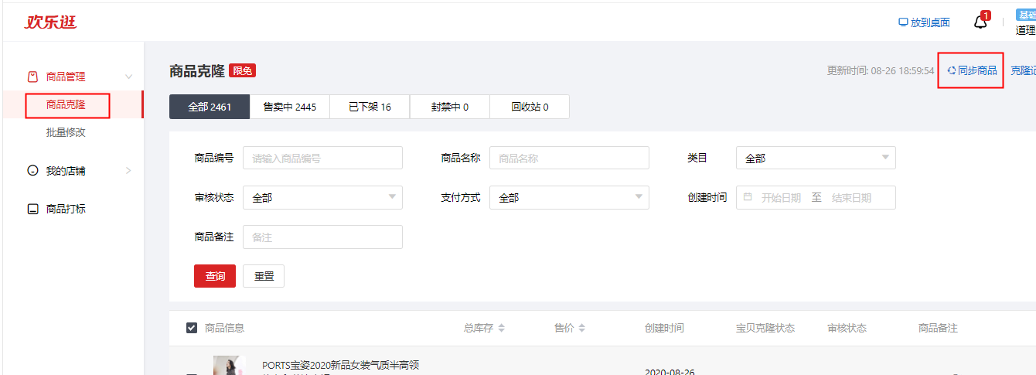Click the 欢乐逛 logo
1036x375 pixels.
(50, 22)
